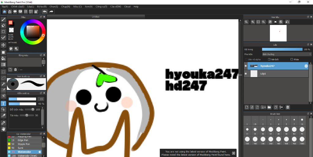Select the Fill shape tool
The height and width of the screenshot is (157, 313).
point(3,52)
